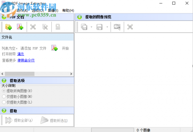Image resolution: width=193 pixels, height=132 pixels.
Task: Click the 0 个图像 status bar text
Action: 143,130
